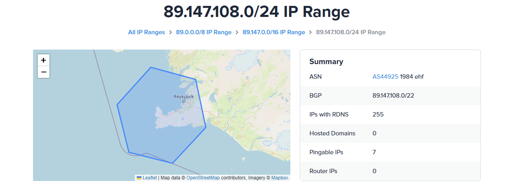
Task: Visit the OpenStreetMap contributors link
Action: 203,178
